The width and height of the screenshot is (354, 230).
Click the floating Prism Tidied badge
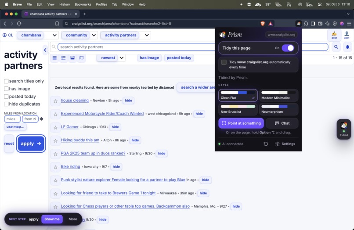(343, 129)
